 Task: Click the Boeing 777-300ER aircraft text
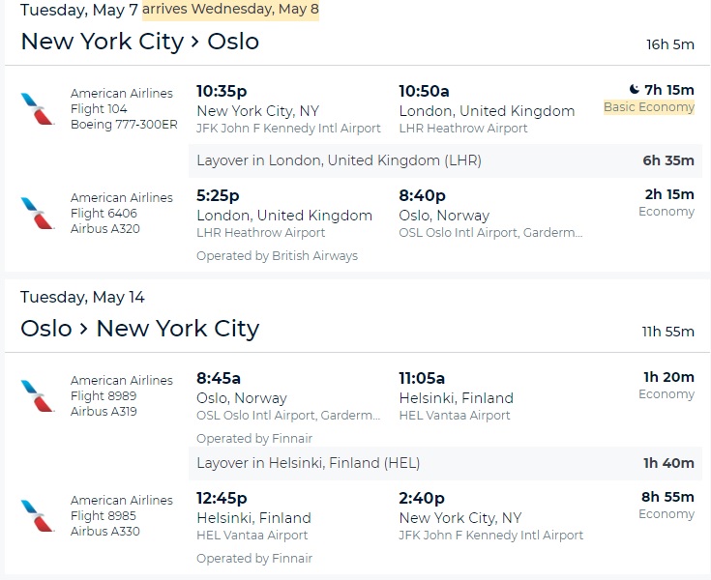point(122,125)
